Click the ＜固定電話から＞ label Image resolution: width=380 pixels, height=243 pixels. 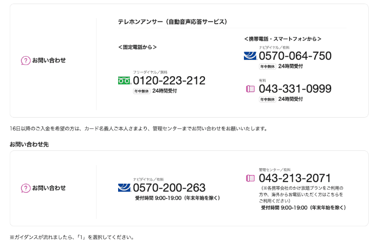click(x=137, y=47)
